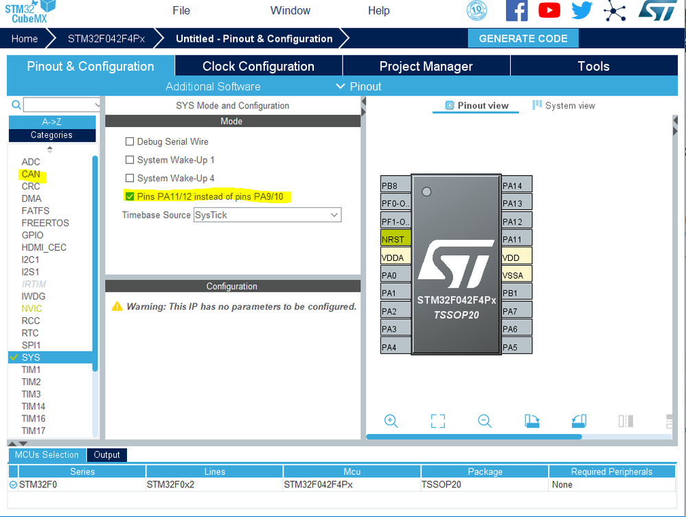The image size is (686, 517).
Task: Select the VDD pin on chip
Action: coord(516,257)
